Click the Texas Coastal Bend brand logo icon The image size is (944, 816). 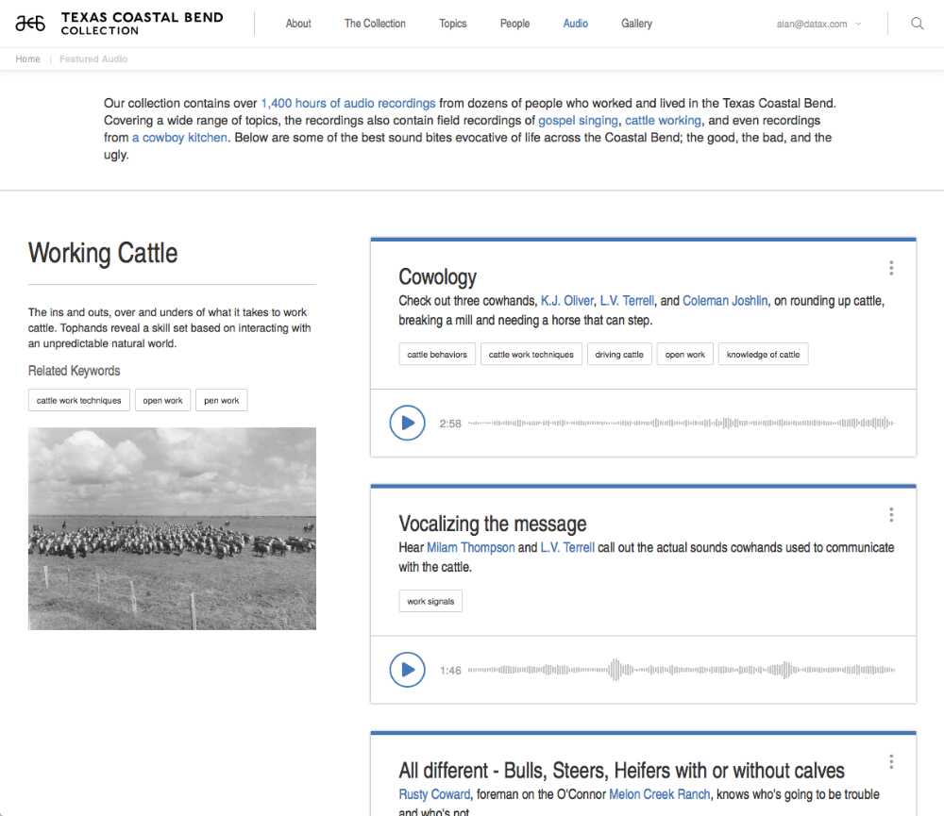click(x=30, y=24)
